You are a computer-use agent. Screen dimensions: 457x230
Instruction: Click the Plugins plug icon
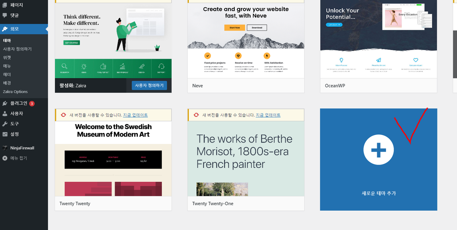point(5,103)
